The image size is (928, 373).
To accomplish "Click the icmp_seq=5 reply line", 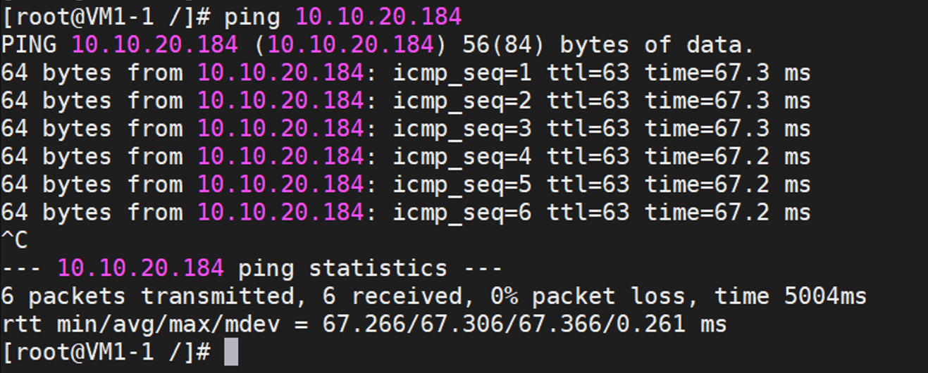I will pos(406,184).
